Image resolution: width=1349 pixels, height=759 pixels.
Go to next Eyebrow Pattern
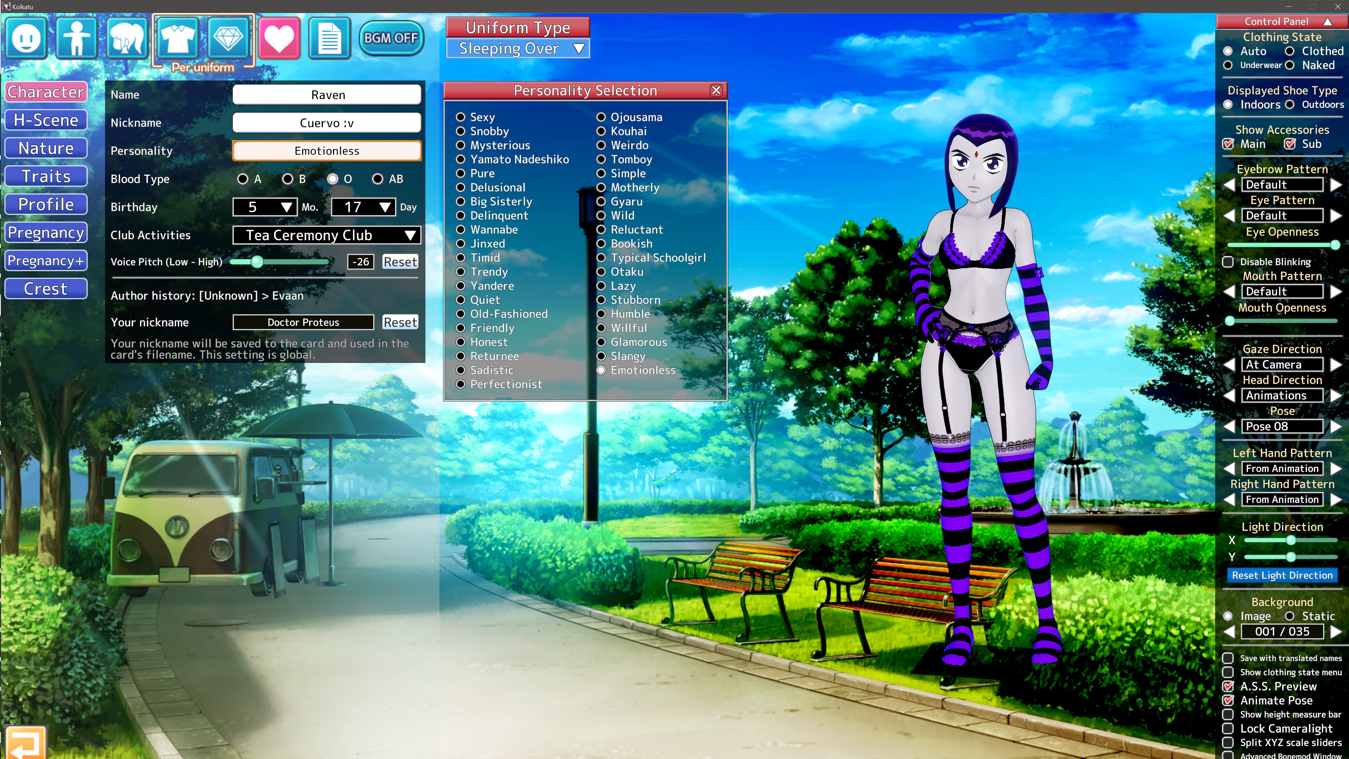1336,184
